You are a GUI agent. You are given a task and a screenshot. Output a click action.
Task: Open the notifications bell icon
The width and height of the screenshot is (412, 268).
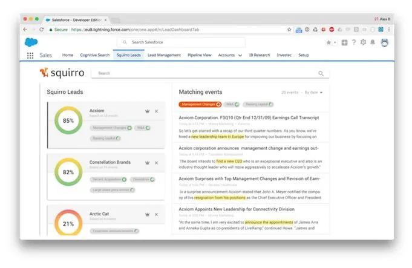click(x=373, y=42)
